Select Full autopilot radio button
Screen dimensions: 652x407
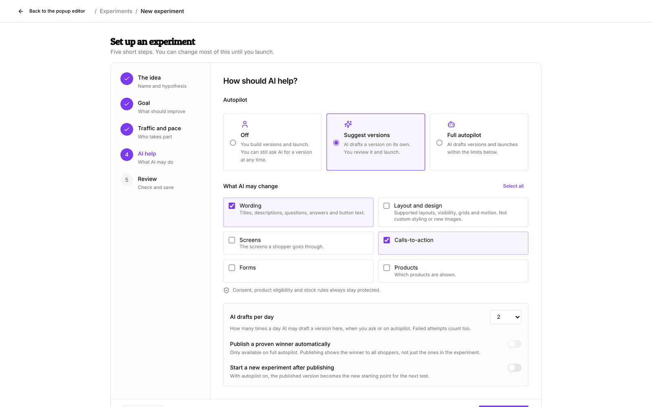coord(439,143)
